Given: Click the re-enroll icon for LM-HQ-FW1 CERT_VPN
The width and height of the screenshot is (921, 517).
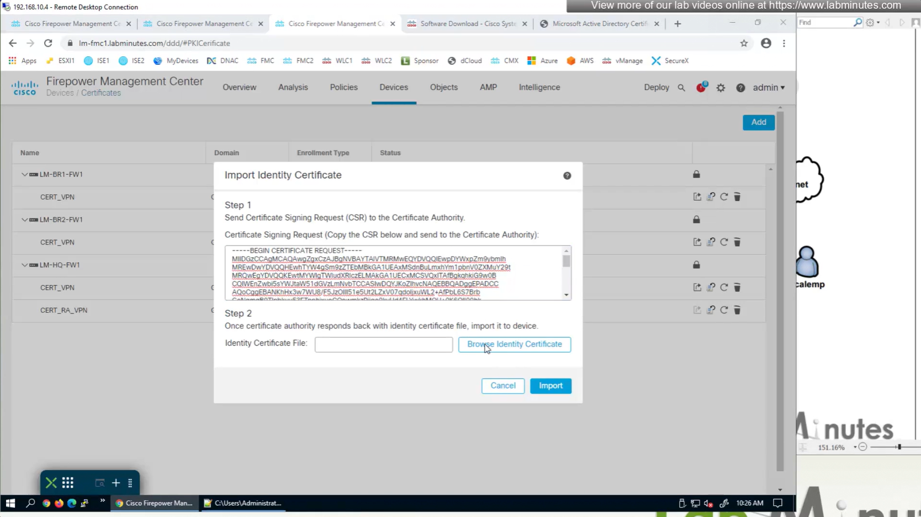Looking at the screenshot, I should pos(711,287).
